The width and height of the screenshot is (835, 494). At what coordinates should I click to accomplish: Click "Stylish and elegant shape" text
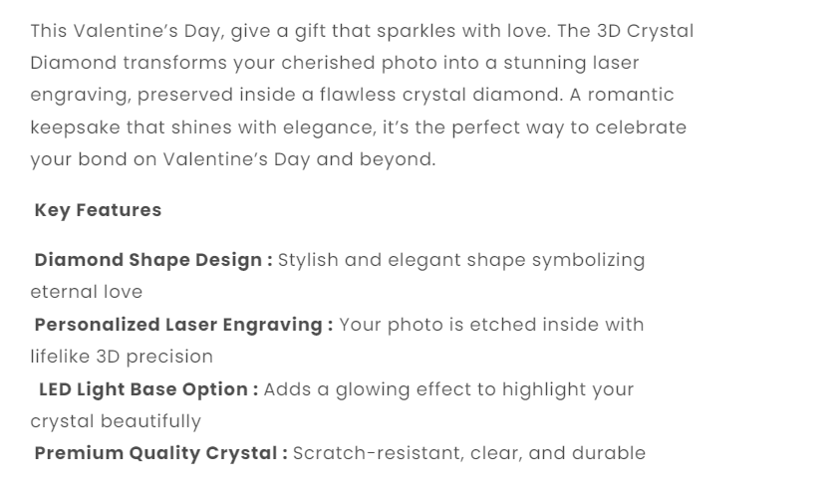click(x=401, y=260)
